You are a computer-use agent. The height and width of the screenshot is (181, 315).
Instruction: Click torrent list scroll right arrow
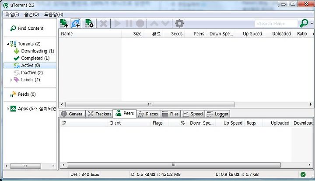pyautogui.click(x=311, y=104)
